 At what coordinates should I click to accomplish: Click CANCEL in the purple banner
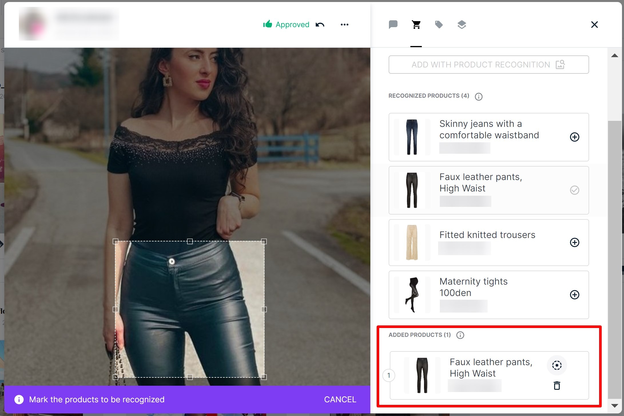tap(340, 399)
